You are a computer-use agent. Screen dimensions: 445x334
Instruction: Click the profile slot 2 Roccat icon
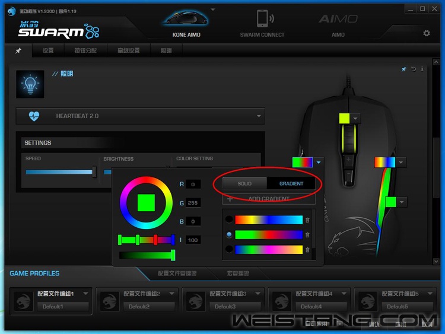coord(110,301)
